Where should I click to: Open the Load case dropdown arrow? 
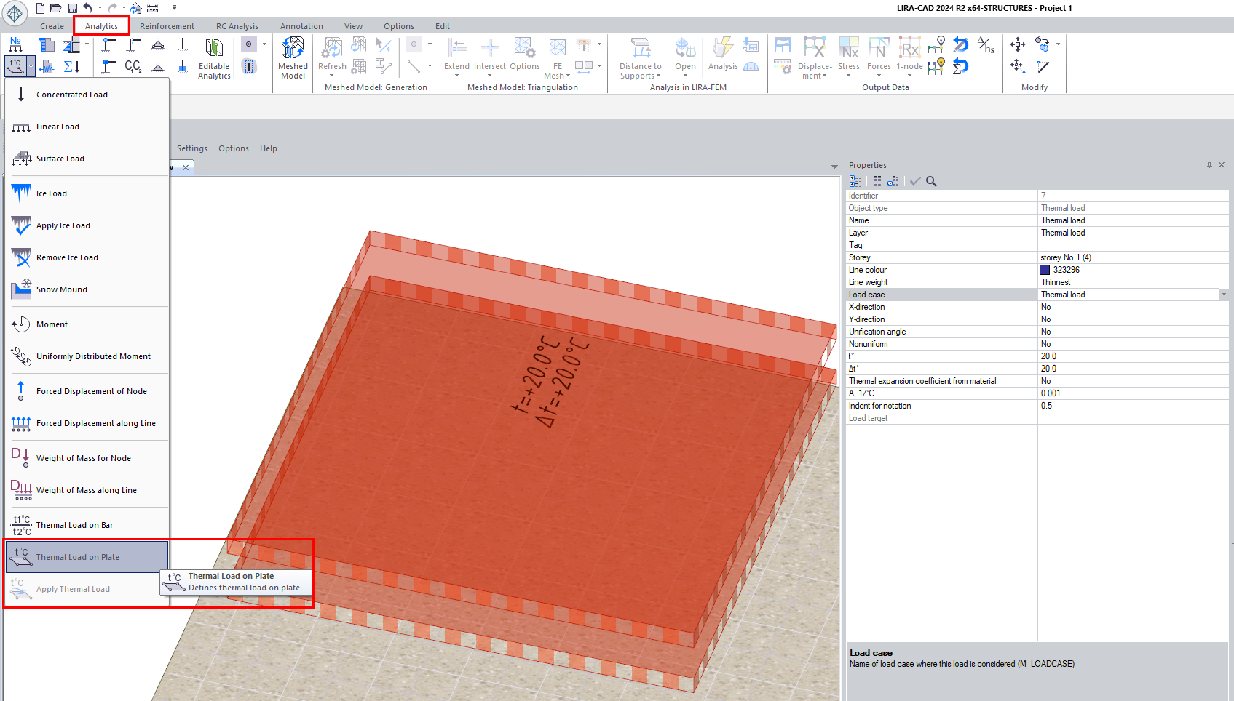[1224, 295]
